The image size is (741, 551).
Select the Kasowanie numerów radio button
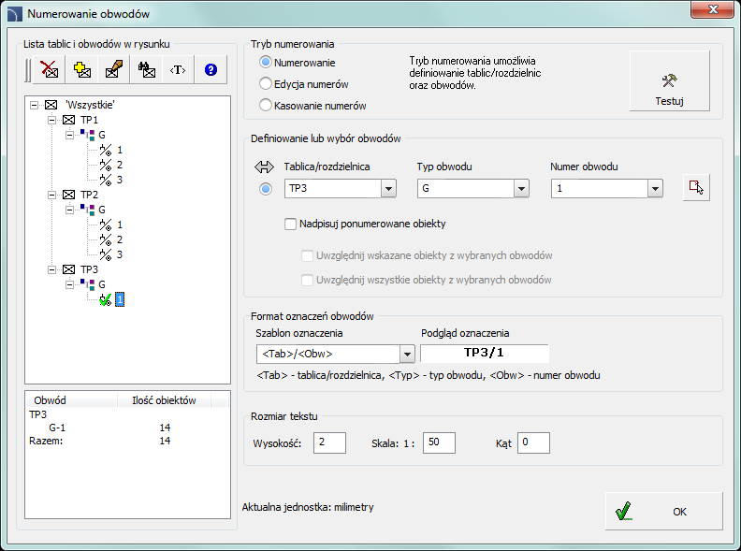point(266,105)
